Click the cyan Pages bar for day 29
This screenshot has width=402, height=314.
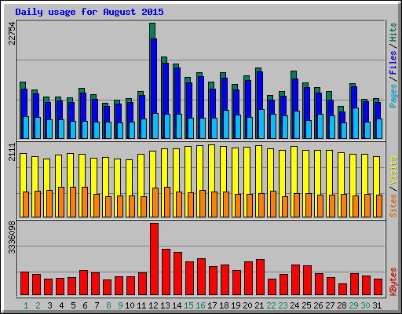356,123
